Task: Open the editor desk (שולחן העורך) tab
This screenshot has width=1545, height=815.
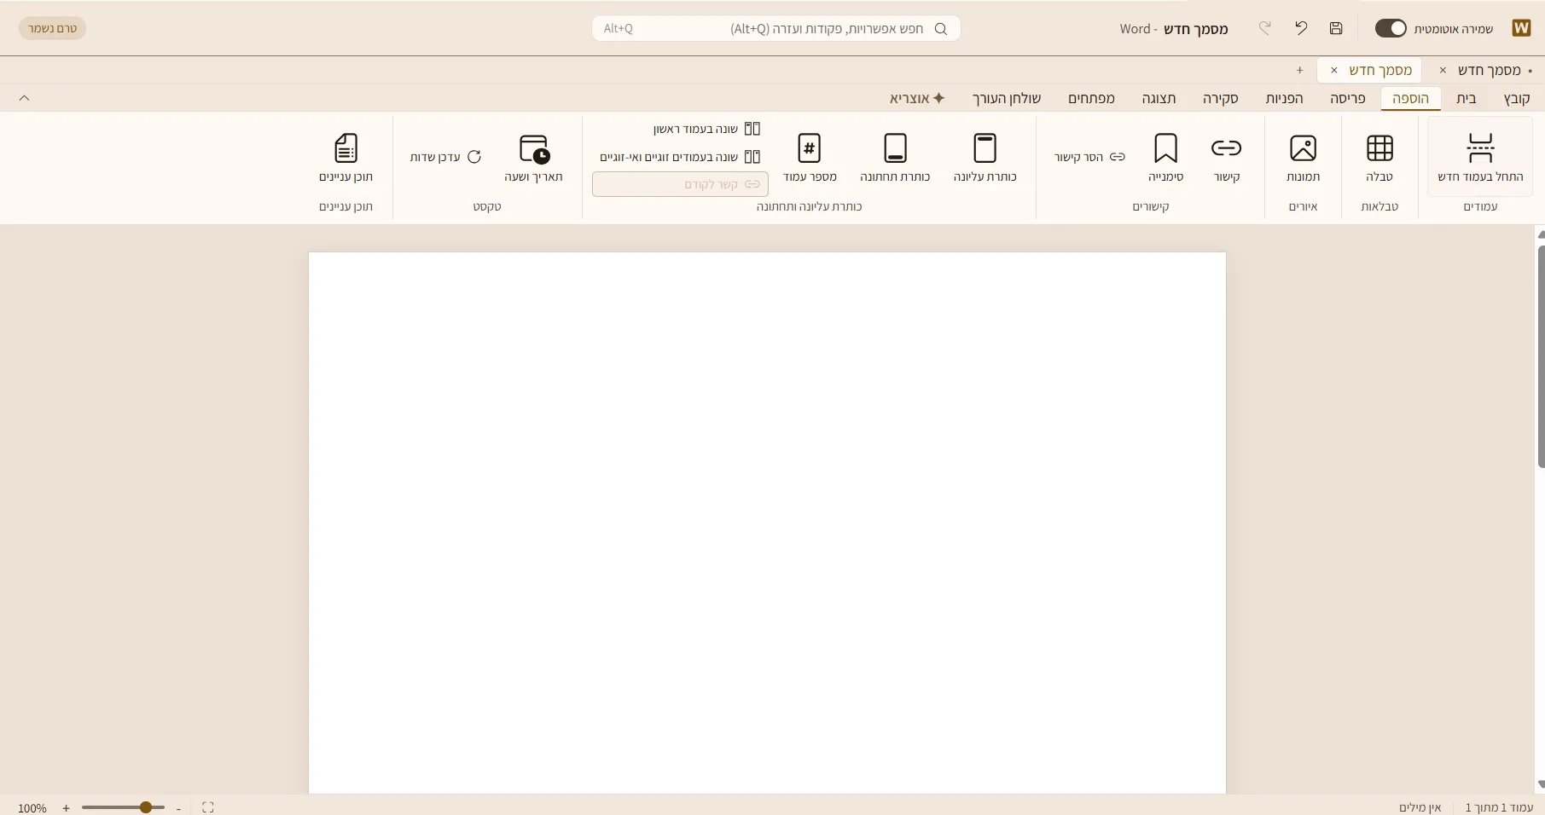Action: click(x=1007, y=98)
